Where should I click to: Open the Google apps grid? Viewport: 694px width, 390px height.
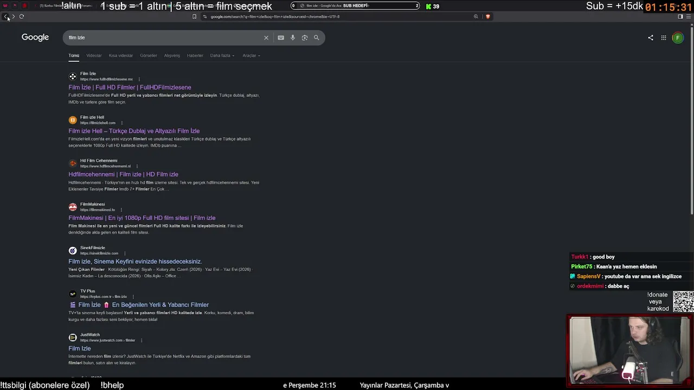click(x=664, y=38)
